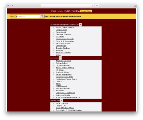
Task: Reload the page with the refresh icon
Action: (93, 5)
